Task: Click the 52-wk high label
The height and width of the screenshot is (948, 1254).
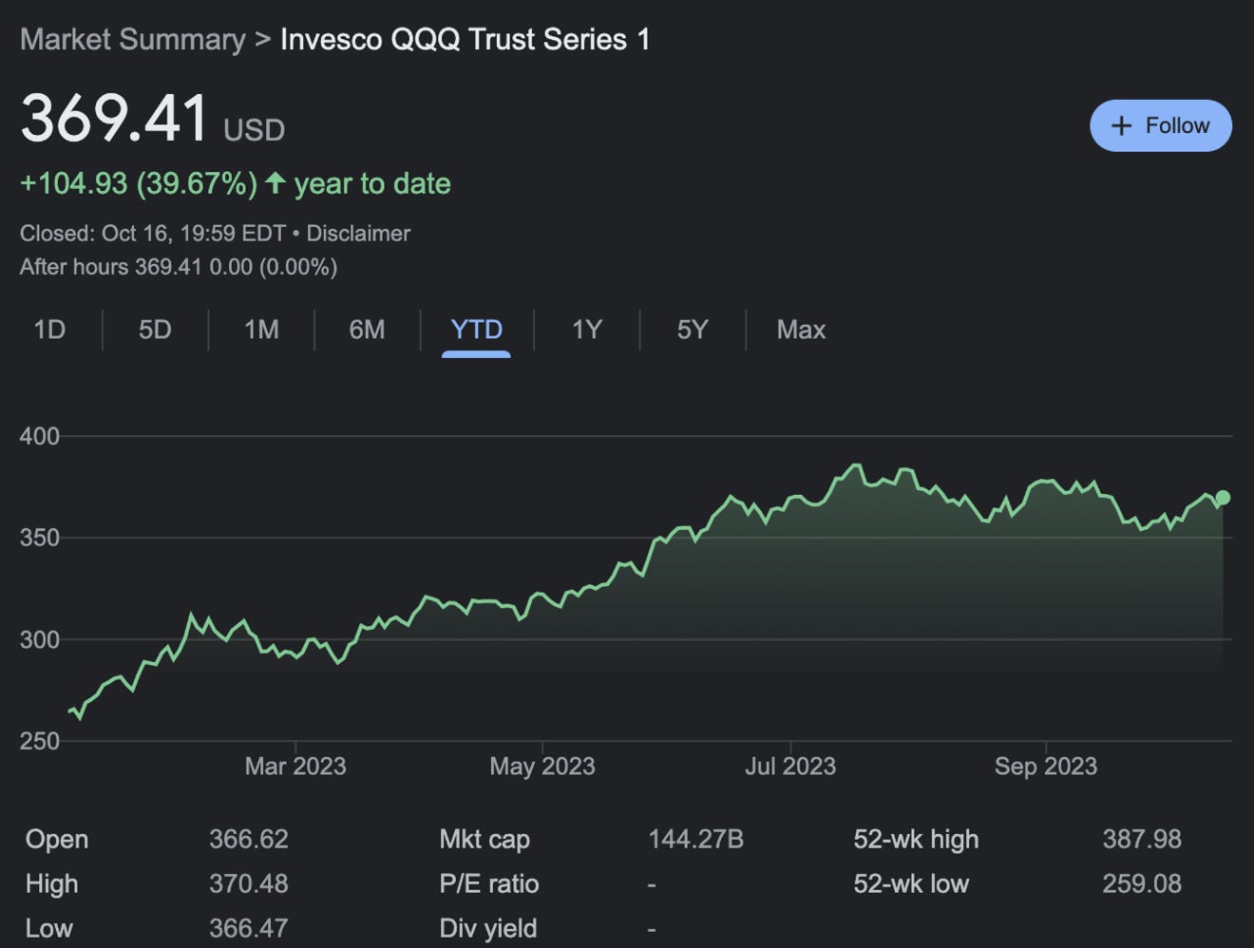Action: point(916,840)
